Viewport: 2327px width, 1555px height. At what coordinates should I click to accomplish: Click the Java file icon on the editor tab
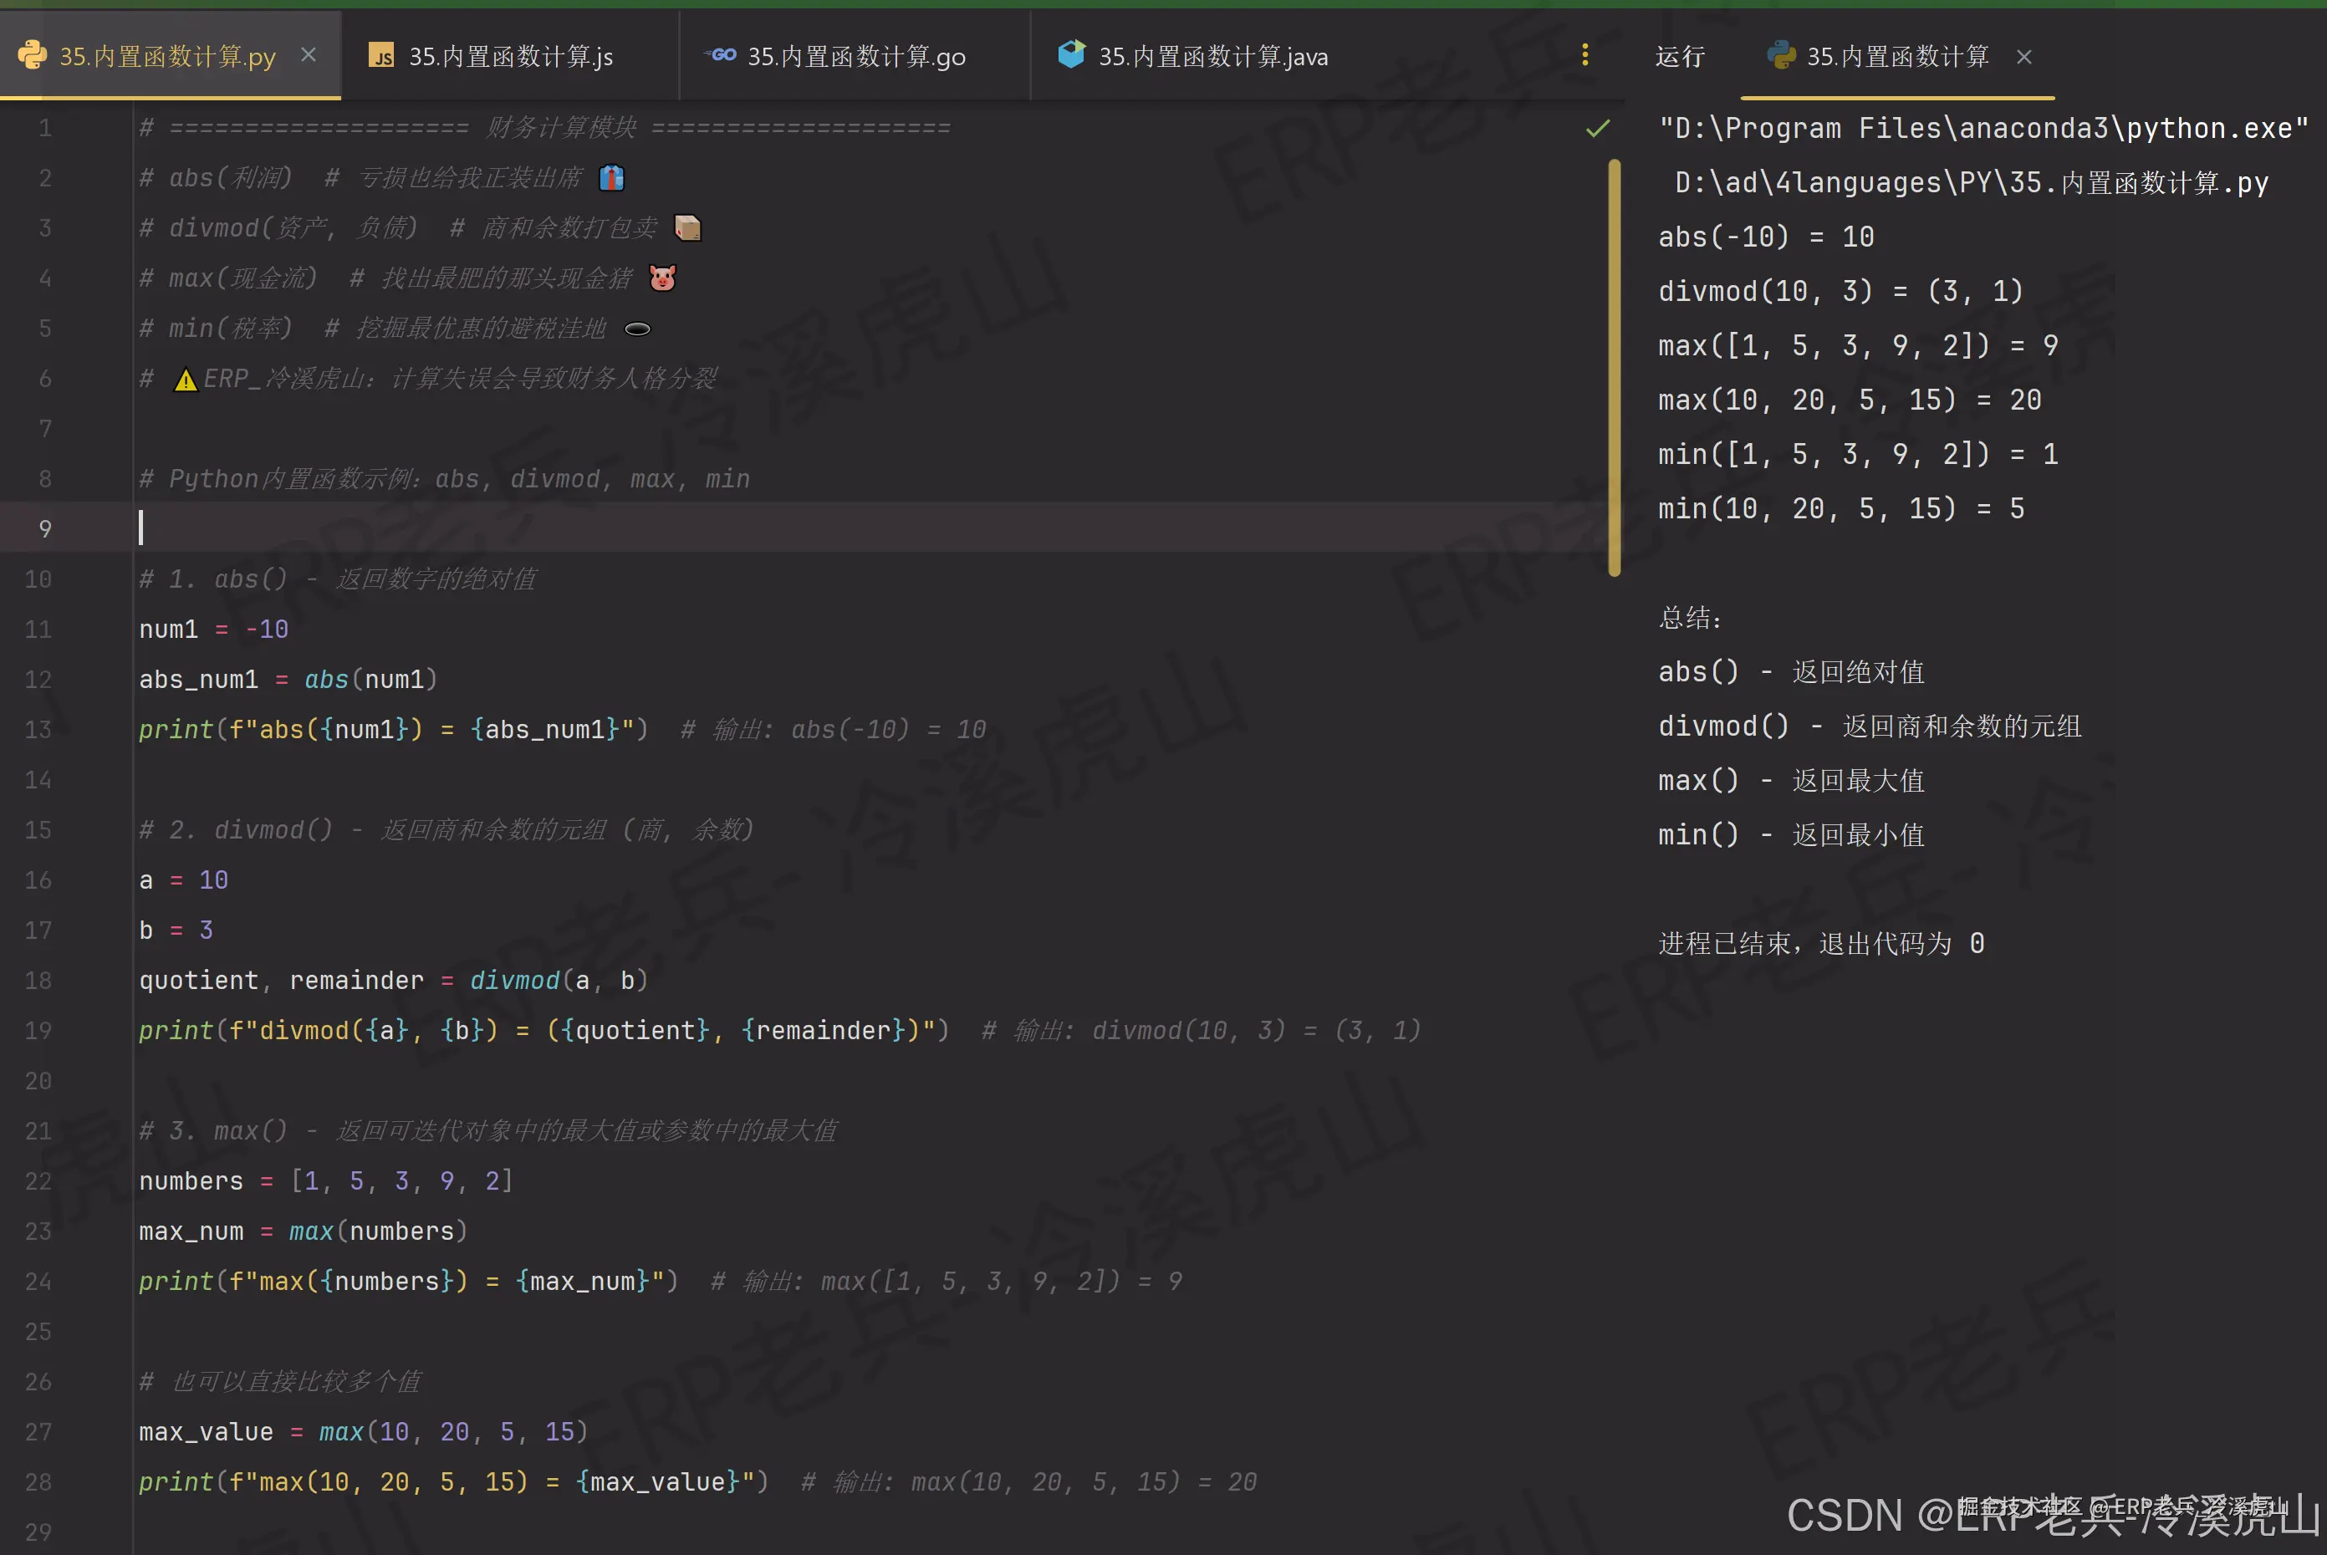coord(1071,54)
